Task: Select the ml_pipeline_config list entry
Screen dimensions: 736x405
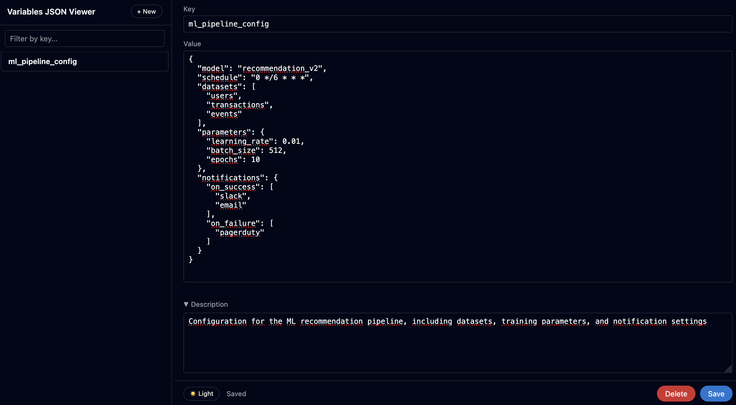Action: [x=84, y=61]
